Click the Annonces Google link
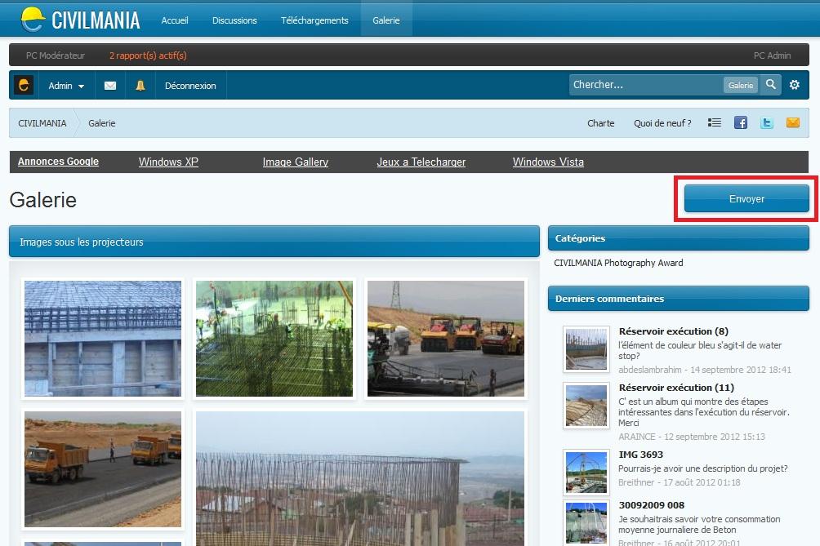The width and height of the screenshot is (820, 546). click(58, 162)
